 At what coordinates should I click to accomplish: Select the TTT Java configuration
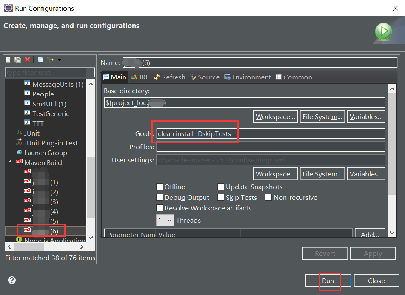click(x=34, y=123)
